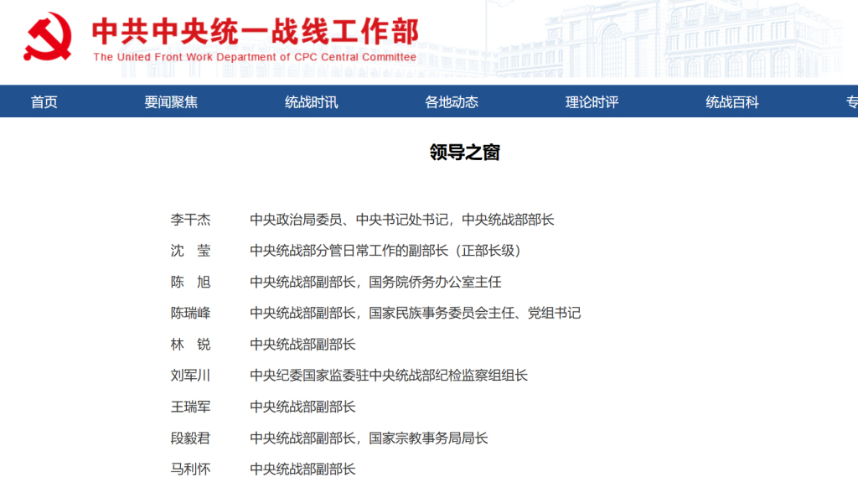The width and height of the screenshot is (858, 498).
Task: Click the English United Front Work Department subtitle
Action: (x=255, y=57)
